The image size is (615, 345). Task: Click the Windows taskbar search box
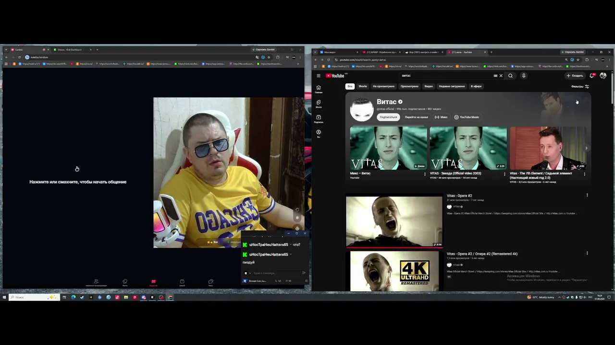click(x=35, y=297)
